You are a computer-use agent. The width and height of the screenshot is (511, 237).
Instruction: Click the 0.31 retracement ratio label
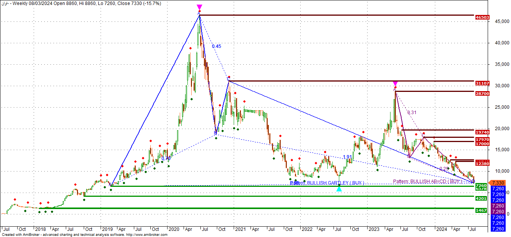coord(412,113)
